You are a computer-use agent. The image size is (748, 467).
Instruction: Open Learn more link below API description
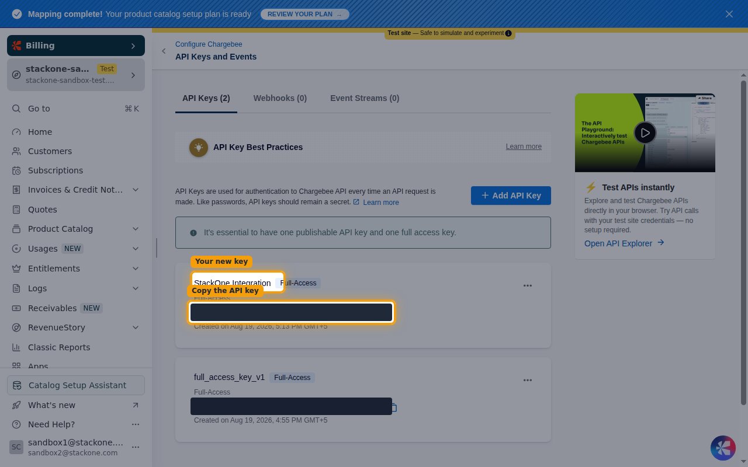click(x=381, y=203)
